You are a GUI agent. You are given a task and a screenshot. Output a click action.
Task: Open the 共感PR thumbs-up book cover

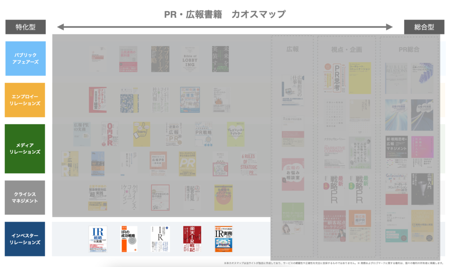[x=141, y=134]
